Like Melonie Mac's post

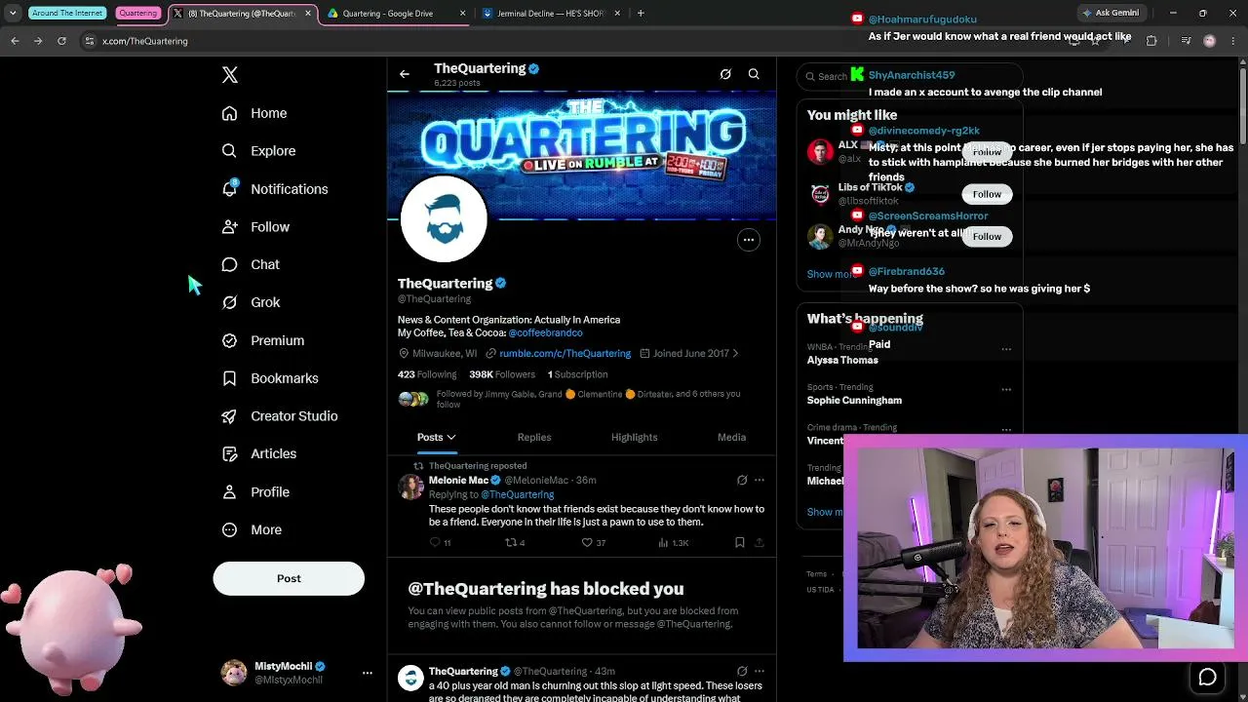(587, 542)
